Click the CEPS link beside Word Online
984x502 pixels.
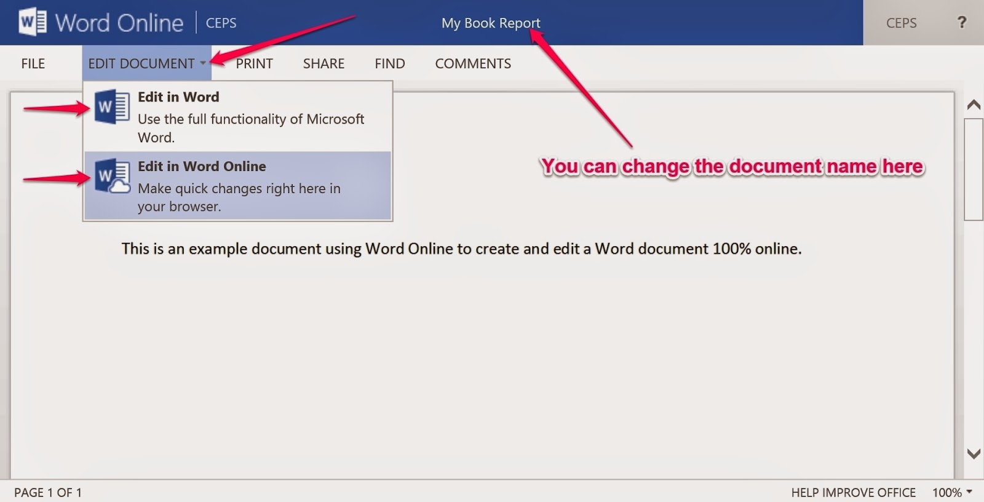pos(221,23)
